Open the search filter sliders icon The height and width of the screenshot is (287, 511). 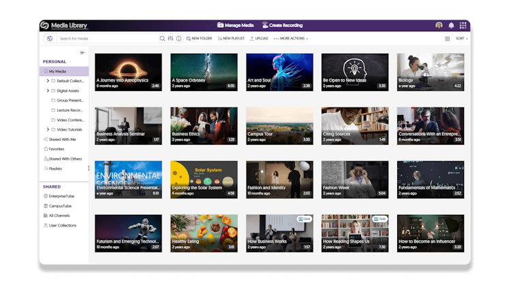(170, 38)
